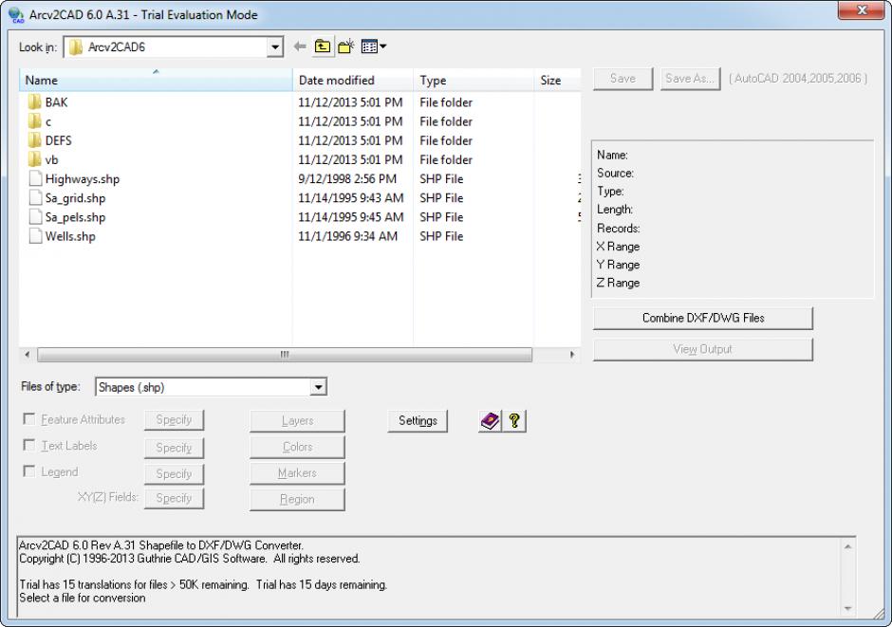Go up one folder level icon
This screenshot has height=627, width=892.
click(x=323, y=46)
